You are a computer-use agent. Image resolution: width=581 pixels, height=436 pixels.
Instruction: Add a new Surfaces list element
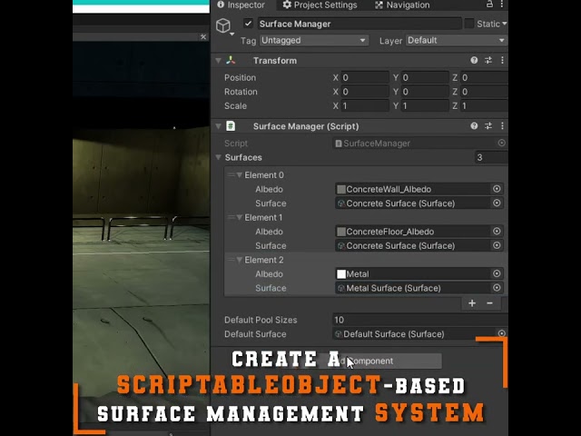[x=472, y=303]
